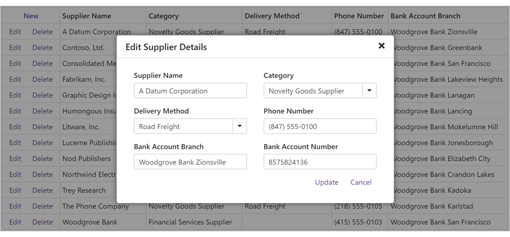
Task: Edit the Woodgrove Bank supplier row
Action: coord(15,222)
